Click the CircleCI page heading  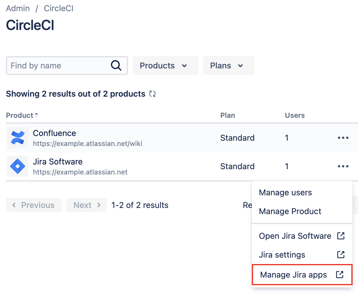30,25
